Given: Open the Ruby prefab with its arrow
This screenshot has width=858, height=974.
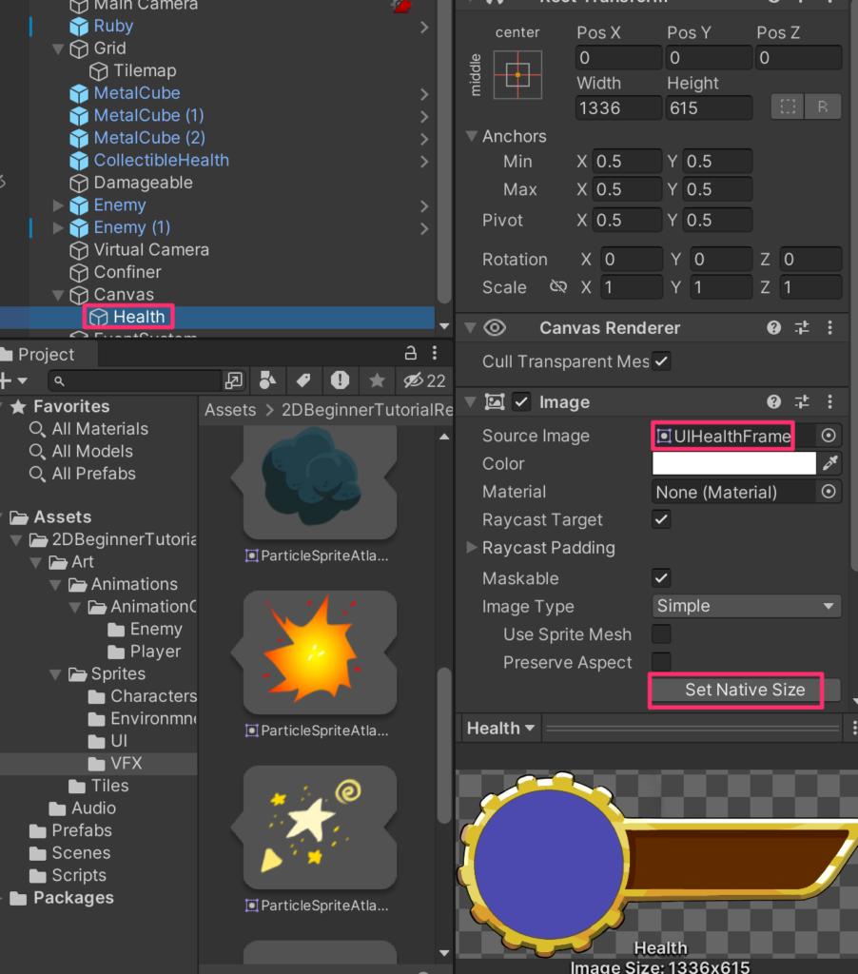Looking at the screenshot, I should tap(424, 27).
